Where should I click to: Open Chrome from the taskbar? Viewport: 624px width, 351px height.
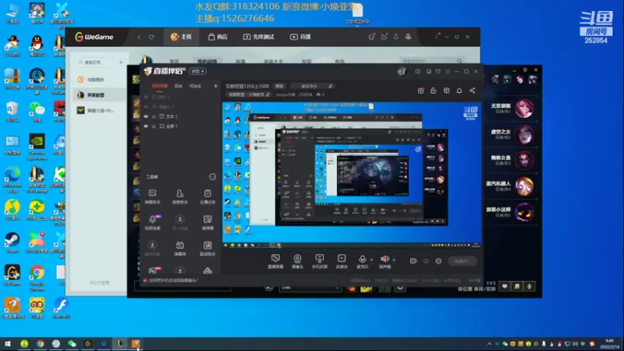[x=41, y=344]
